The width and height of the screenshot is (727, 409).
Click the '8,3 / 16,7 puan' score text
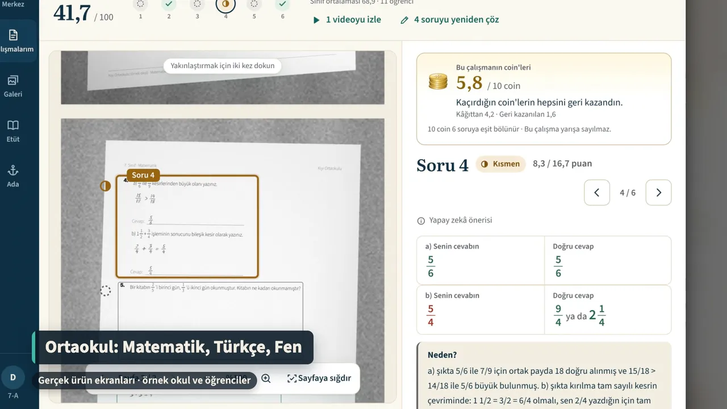(562, 164)
